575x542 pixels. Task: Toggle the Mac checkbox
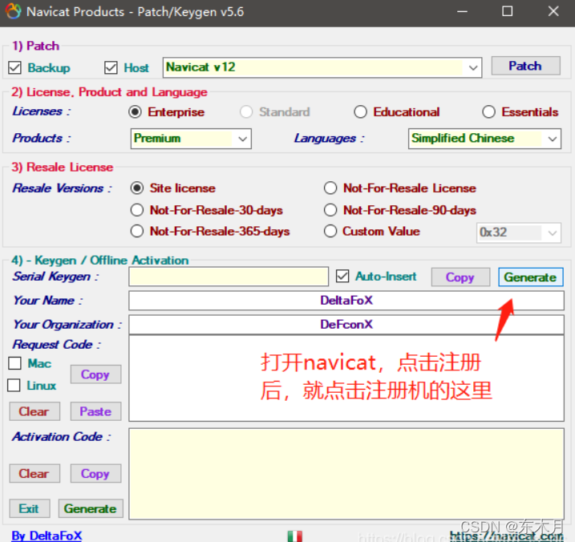pyautogui.click(x=14, y=363)
